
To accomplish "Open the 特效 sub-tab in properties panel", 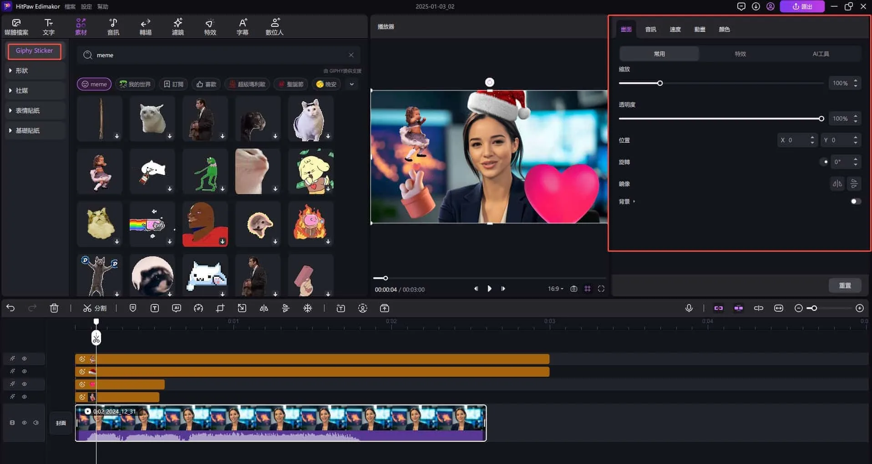I will 740,54.
